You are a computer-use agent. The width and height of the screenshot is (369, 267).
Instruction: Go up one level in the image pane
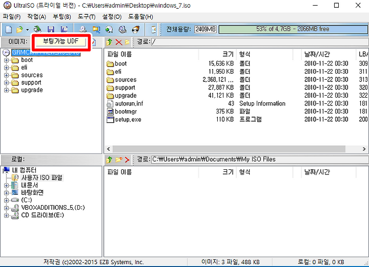click(x=109, y=42)
